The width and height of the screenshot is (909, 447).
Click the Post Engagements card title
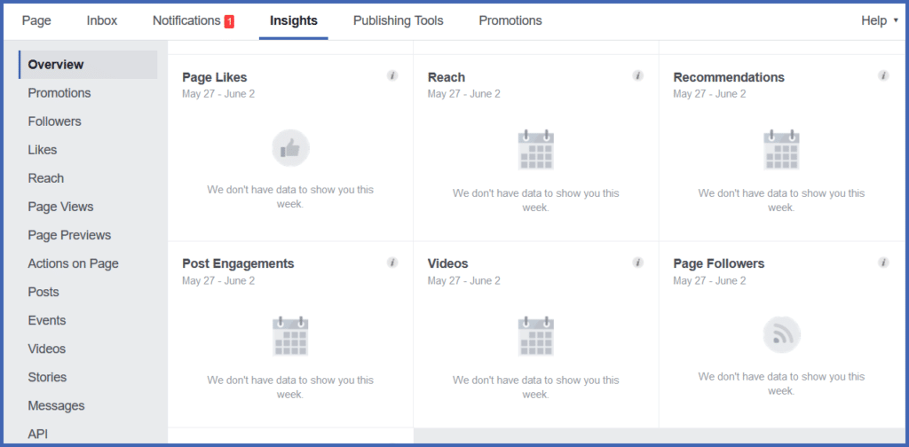(x=238, y=263)
